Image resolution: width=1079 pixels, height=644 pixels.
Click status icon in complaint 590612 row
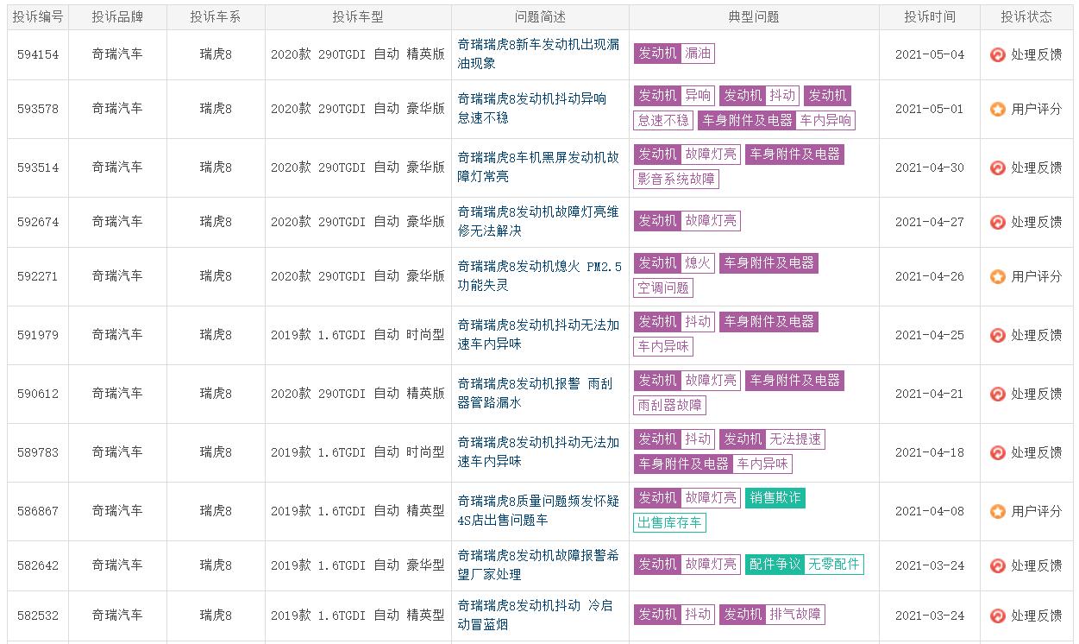(x=998, y=394)
